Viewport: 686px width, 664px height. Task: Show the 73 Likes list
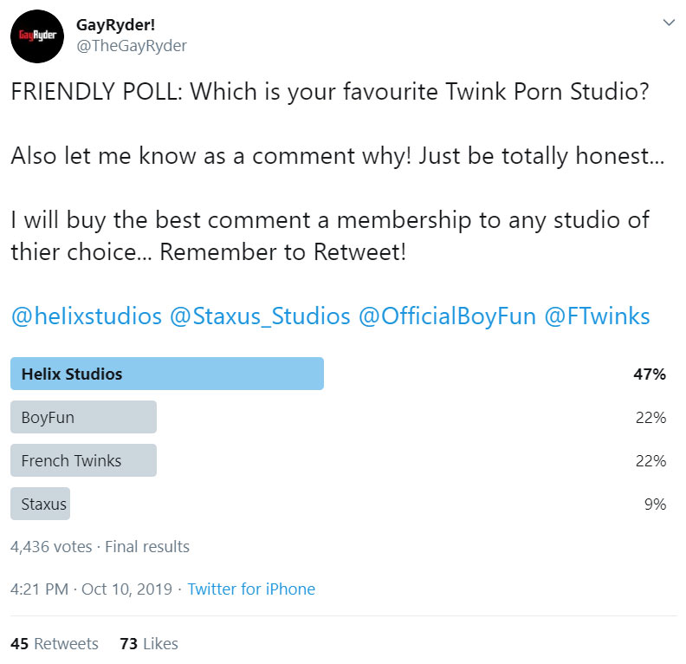149,643
